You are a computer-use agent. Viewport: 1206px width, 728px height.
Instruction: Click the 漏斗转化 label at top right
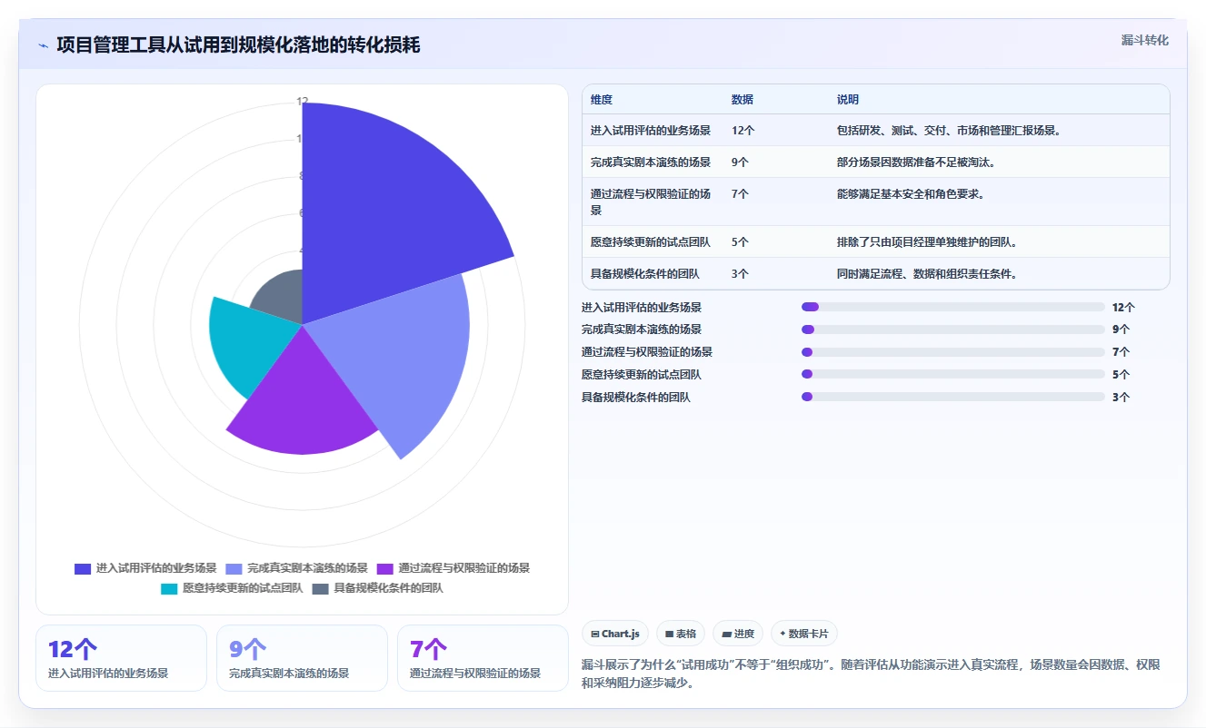click(x=1144, y=41)
